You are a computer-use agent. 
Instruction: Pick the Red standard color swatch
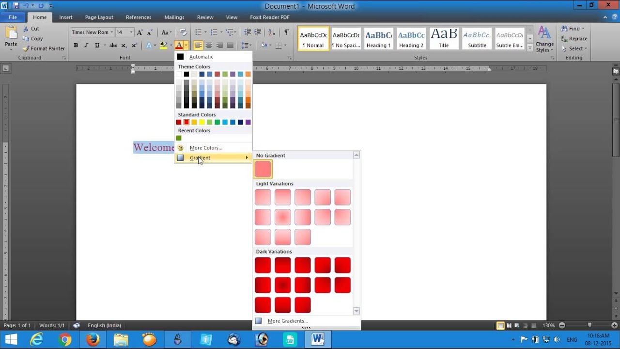186,122
